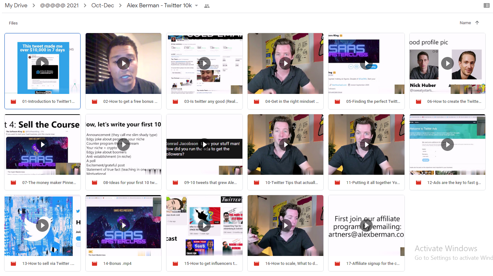This screenshot has height=276, width=493.
Task: Select file name "06-How to create the Twitte..."
Action: 454,102
